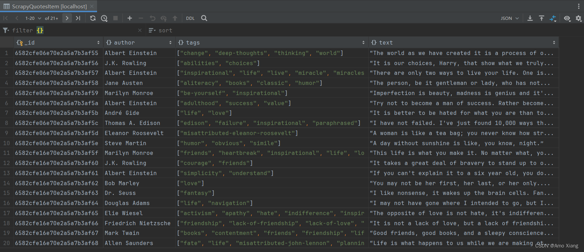
Task: Open the 1-20 page size dropdown
Action: 33,18
